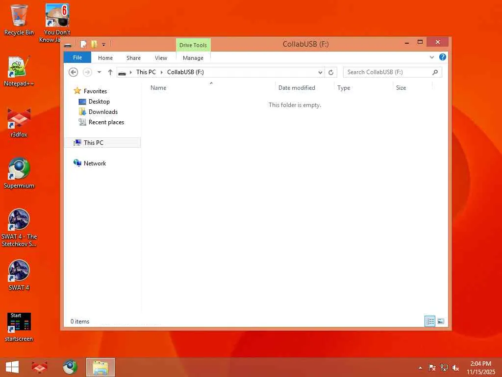Open the Home ribbon tab
The width and height of the screenshot is (502, 377).
tap(105, 58)
